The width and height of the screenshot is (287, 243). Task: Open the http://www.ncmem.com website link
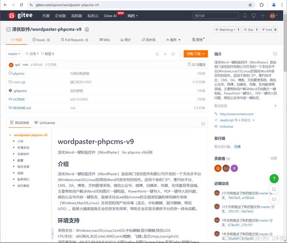[x=236, y=114]
